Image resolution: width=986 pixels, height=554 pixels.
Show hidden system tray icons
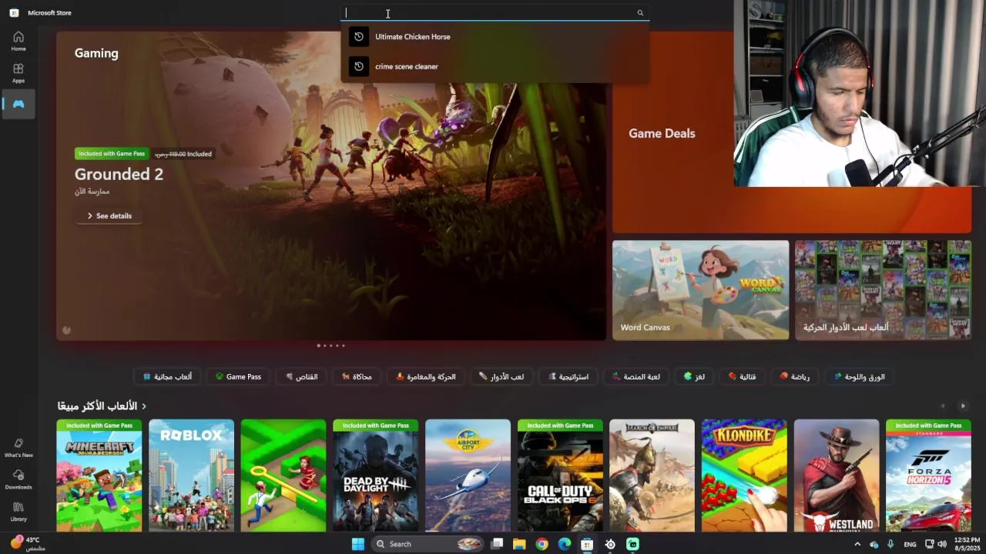pyautogui.click(x=857, y=544)
